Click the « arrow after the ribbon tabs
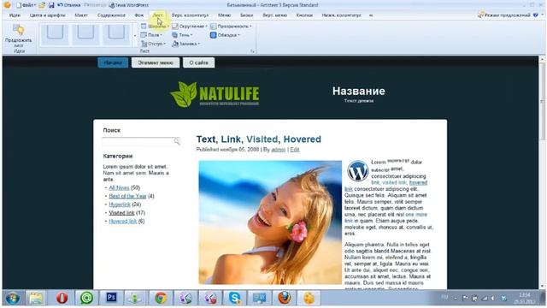 [x=371, y=15]
